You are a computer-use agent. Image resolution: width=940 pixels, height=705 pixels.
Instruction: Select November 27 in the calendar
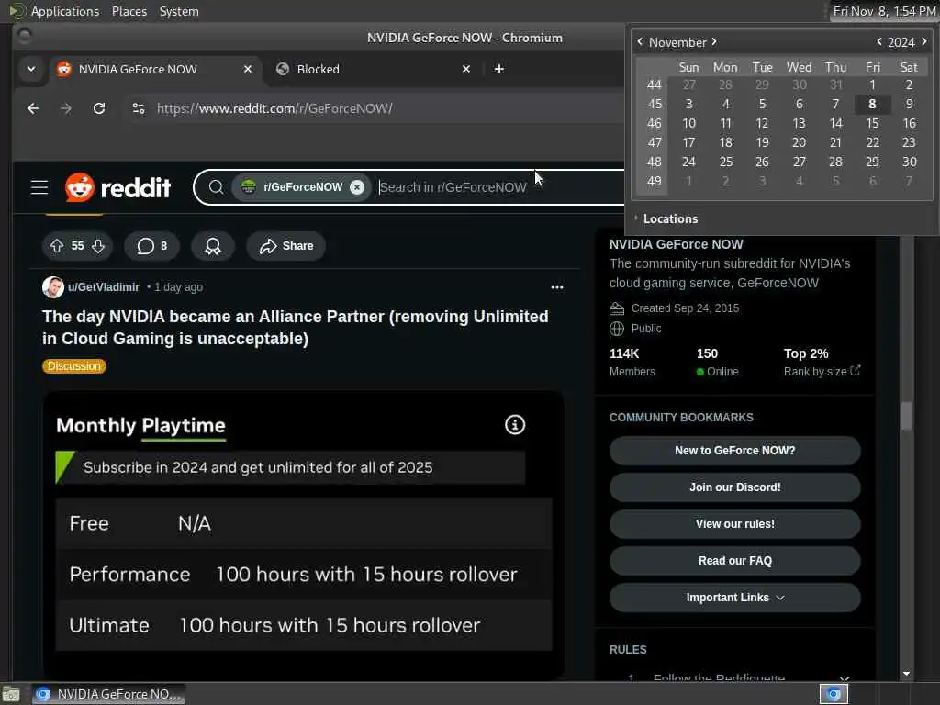(800, 162)
